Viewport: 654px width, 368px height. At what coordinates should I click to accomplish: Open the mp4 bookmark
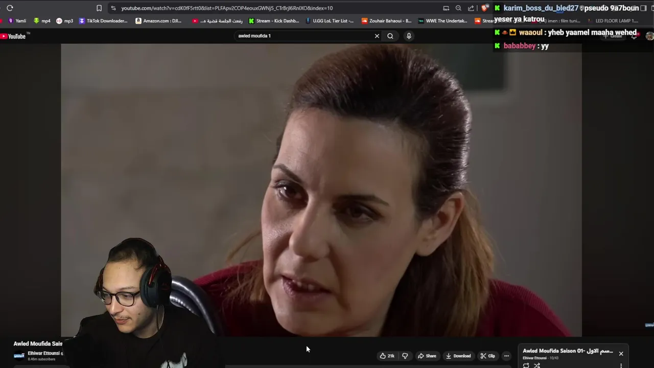(42, 21)
